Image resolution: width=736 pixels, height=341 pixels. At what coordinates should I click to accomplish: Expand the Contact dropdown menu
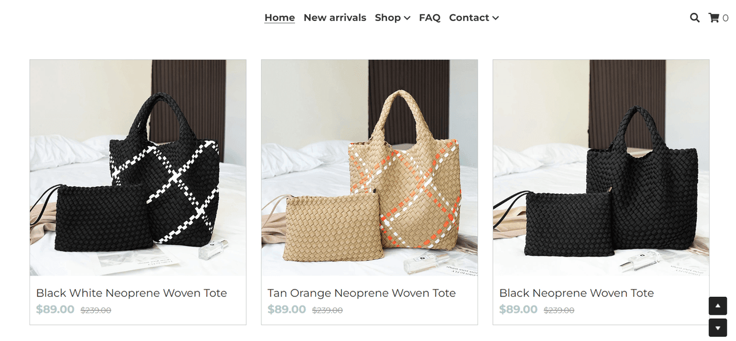point(473,18)
